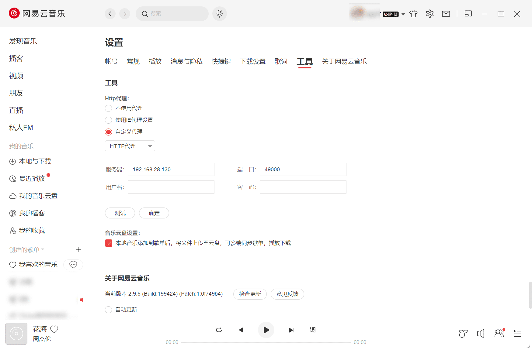Image resolution: width=532 pixels, height=350 pixels.
Task: Switch to mini player mode
Action: tap(468, 14)
